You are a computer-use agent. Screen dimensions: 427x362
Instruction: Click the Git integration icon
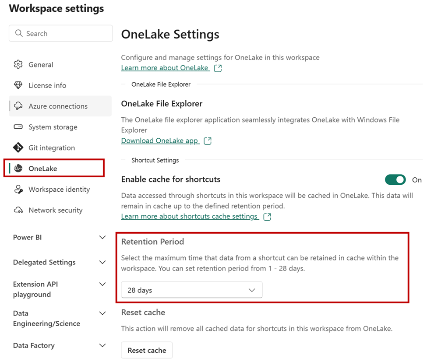[x=18, y=148]
